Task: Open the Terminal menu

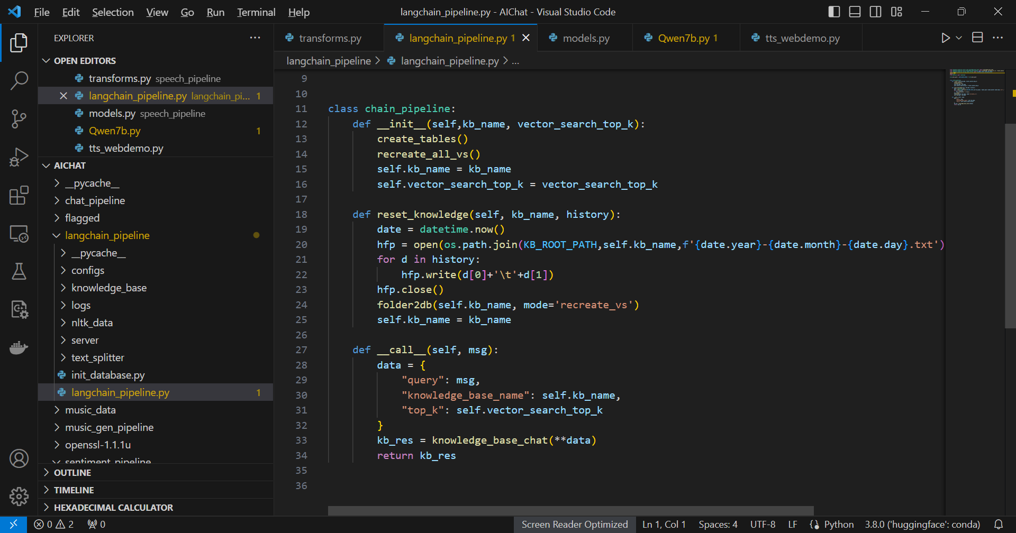Action: point(256,12)
